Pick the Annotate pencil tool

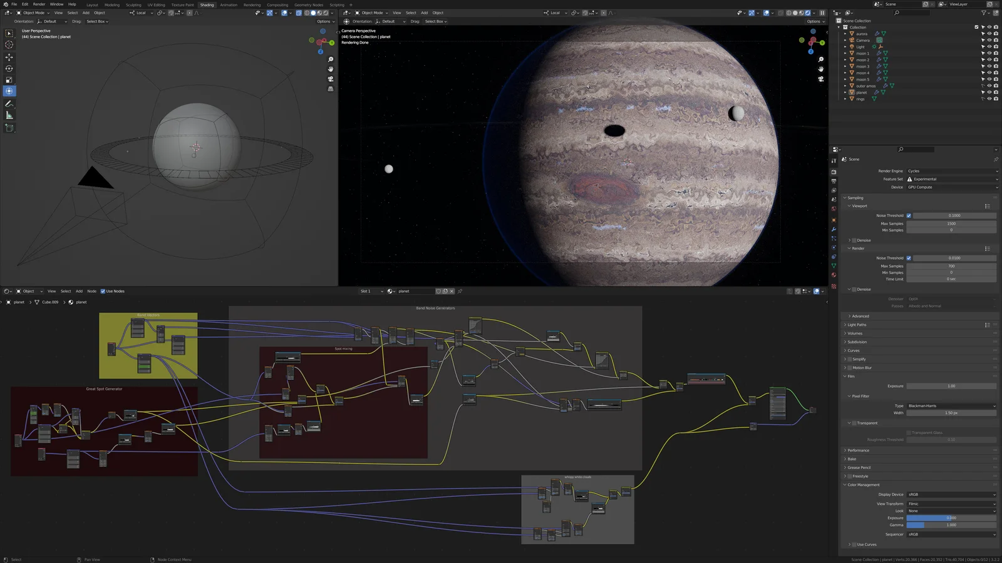pos(9,104)
